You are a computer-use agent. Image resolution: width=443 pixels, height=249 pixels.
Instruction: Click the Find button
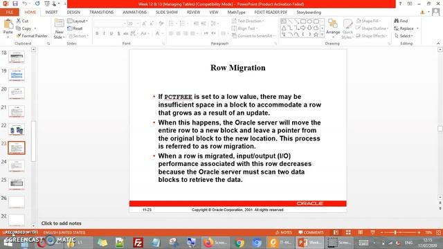[401, 21]
